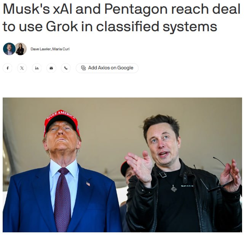The height and width of the screenshot is (235, 244).
Task: Click the add-source icon beside Add Axios
Action: pyautogui.click(x=83, y=68)
